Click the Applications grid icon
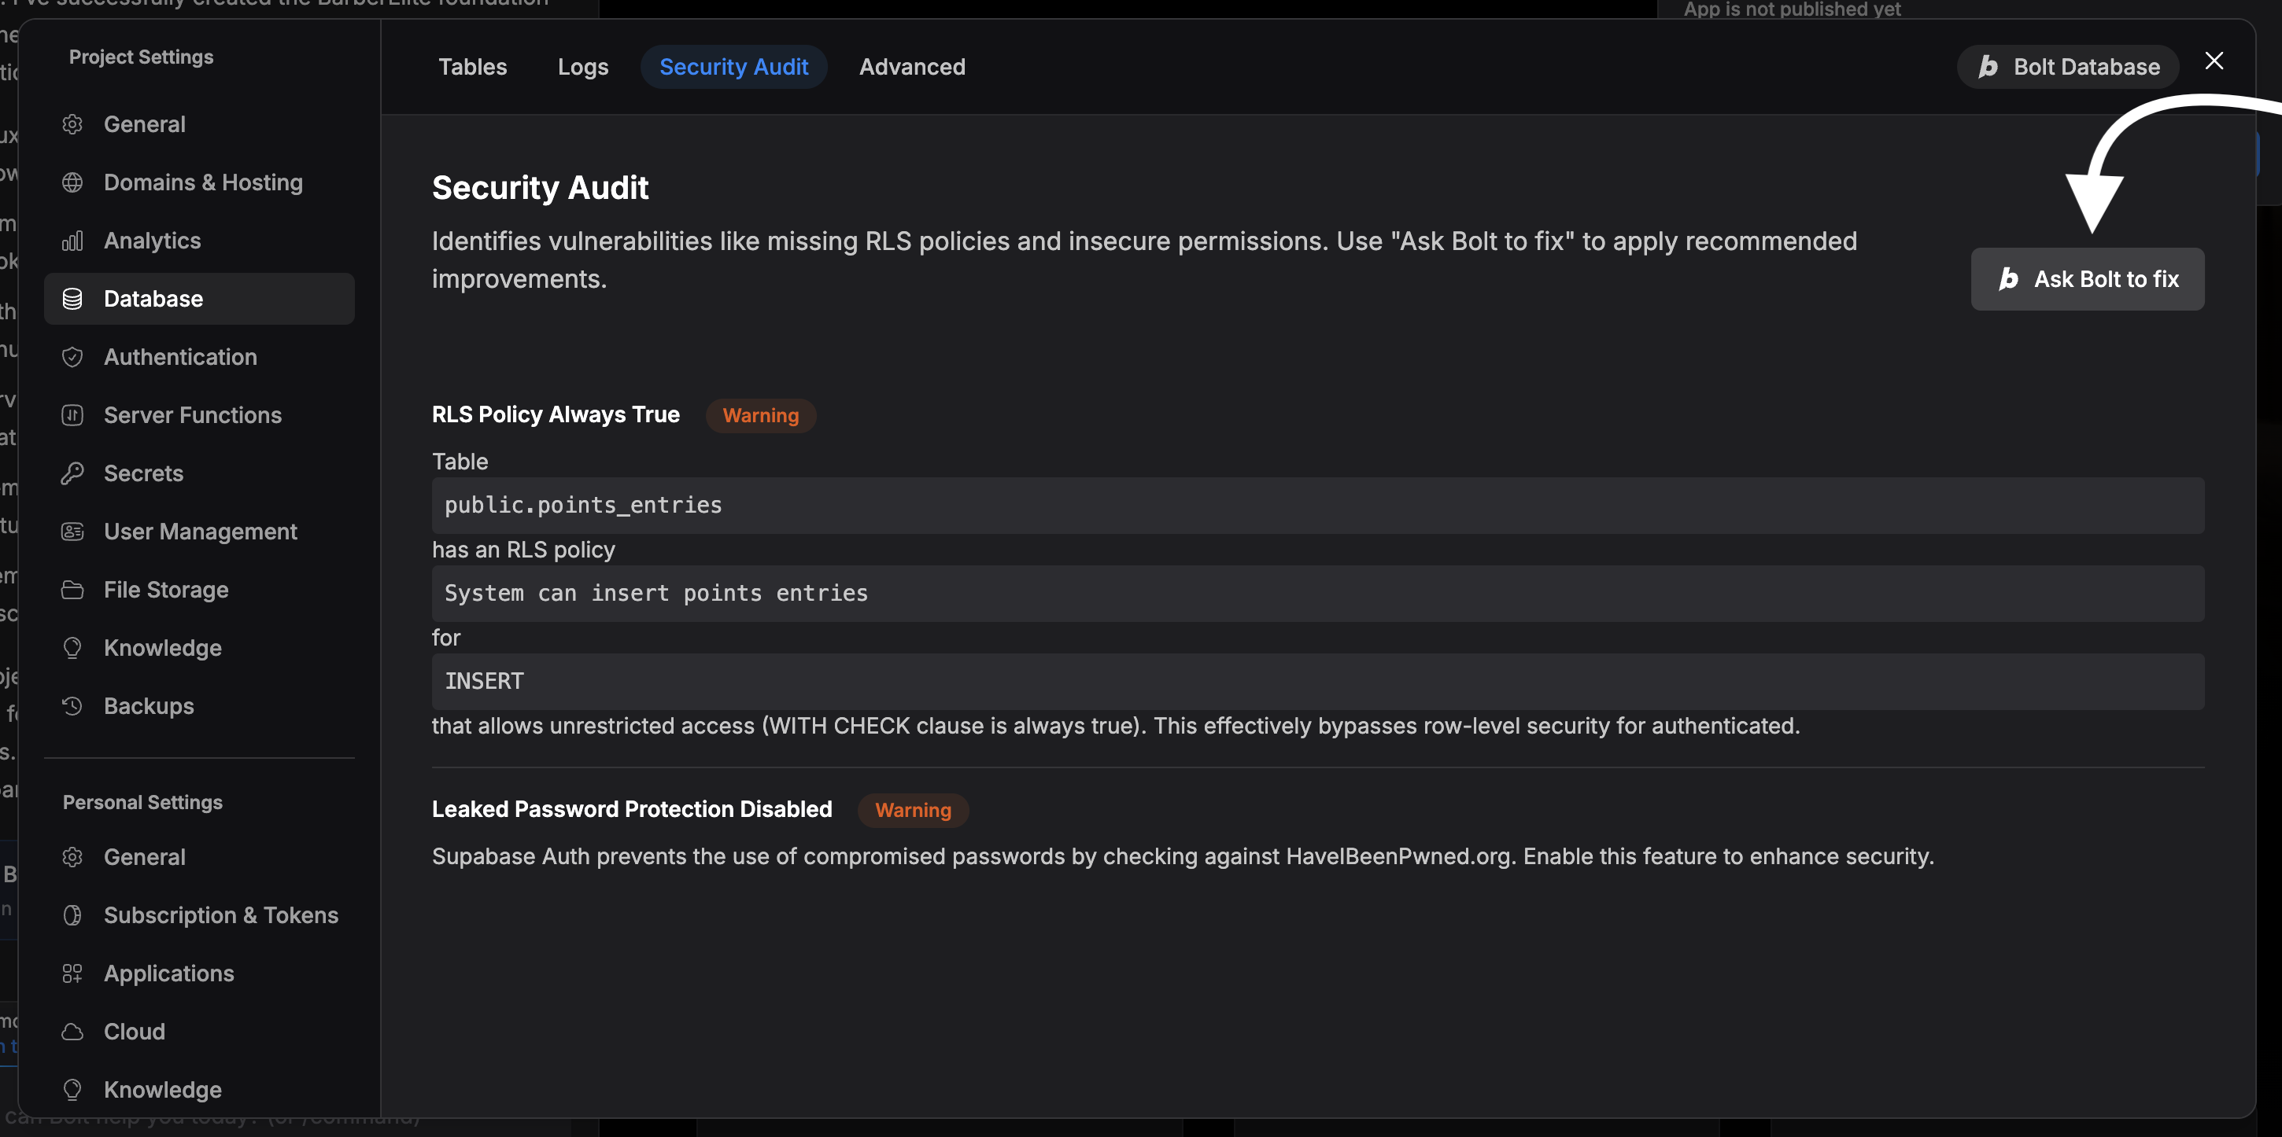Viewport: 2282px width, 1137px height. tap(72, 973)
